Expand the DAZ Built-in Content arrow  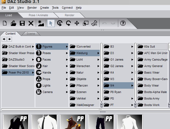(33, 47)
